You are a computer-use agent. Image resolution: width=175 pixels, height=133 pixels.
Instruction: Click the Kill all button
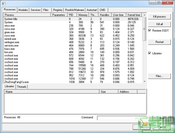pyautogui.click(x=159, y=24)
